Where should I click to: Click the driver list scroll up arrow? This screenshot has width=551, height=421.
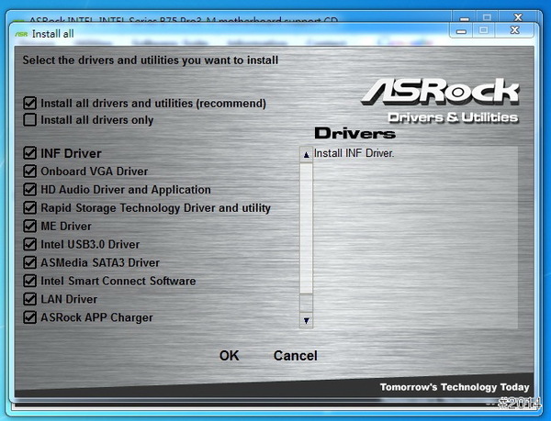tap(307, 155)
